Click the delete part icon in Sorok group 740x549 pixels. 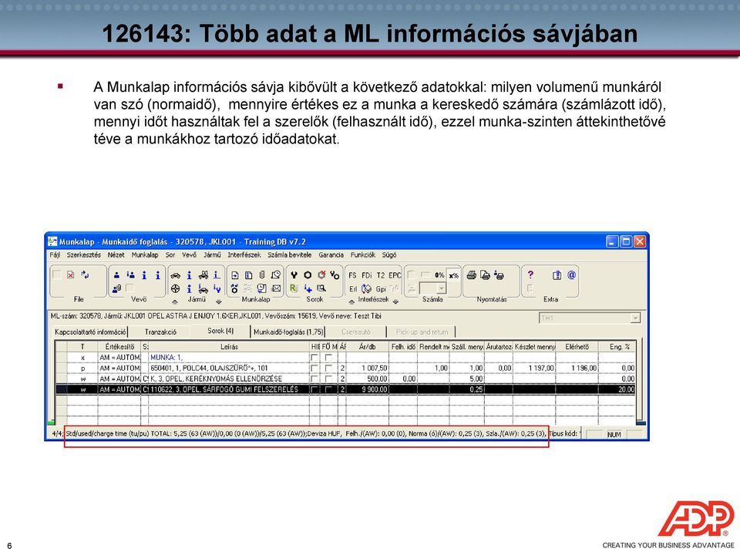322,275
